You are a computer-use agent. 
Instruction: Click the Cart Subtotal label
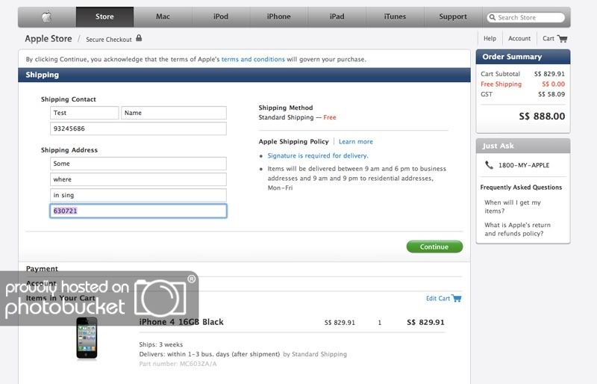coord(500,74)
